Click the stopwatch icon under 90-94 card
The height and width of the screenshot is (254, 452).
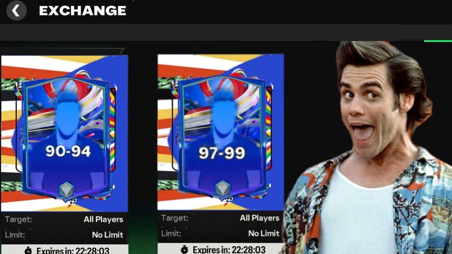tap(28, 251)
